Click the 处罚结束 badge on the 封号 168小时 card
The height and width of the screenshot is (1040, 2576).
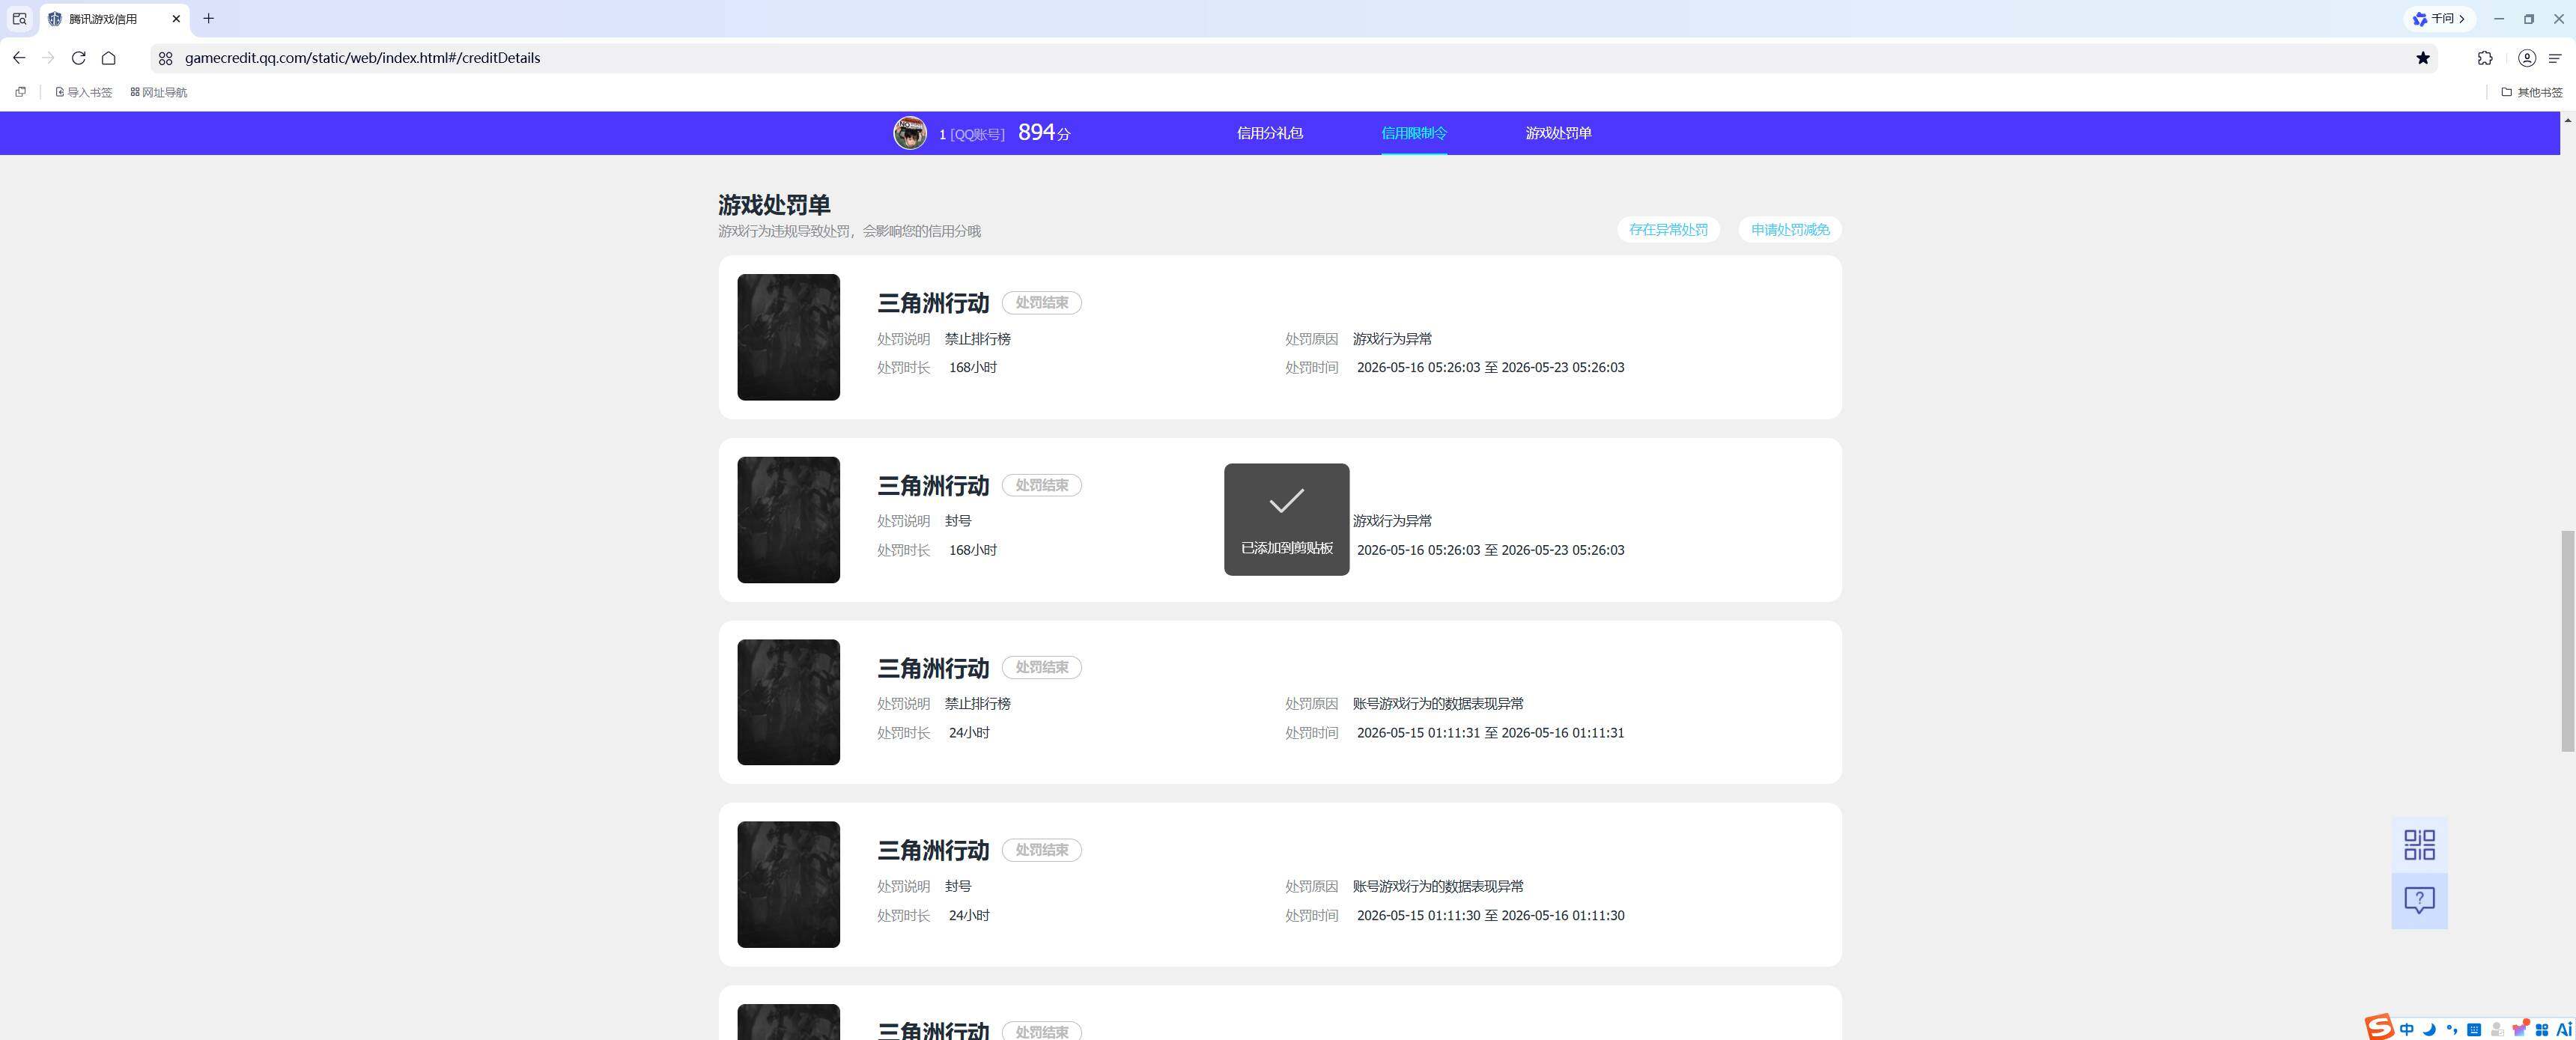1041,485
